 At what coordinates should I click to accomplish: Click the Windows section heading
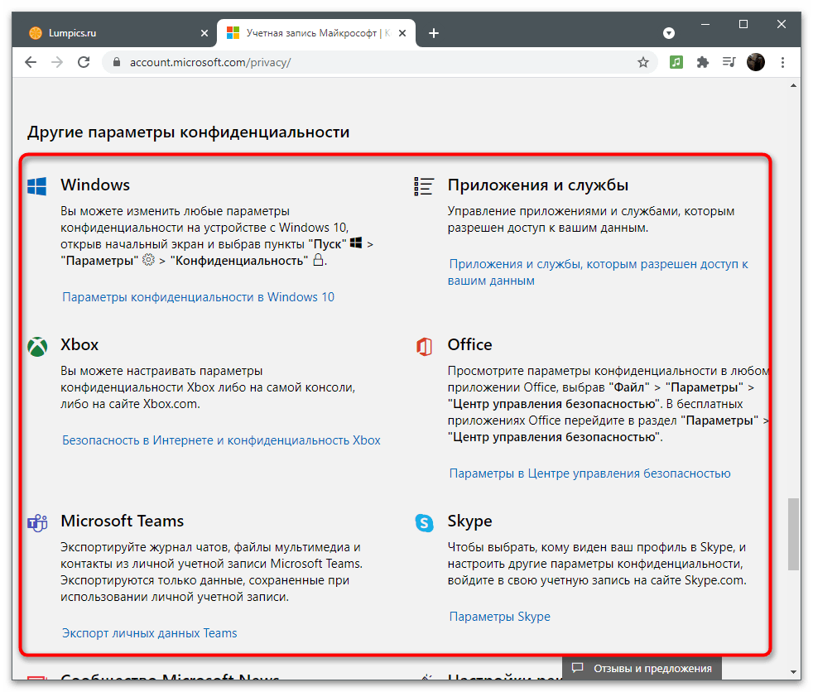95,185
